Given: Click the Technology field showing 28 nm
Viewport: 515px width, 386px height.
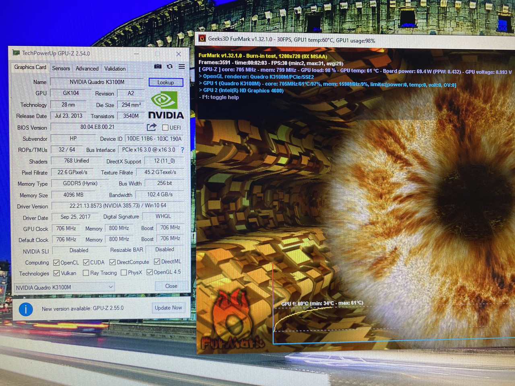Looking at the screenshot, I should tap(68, 105).
